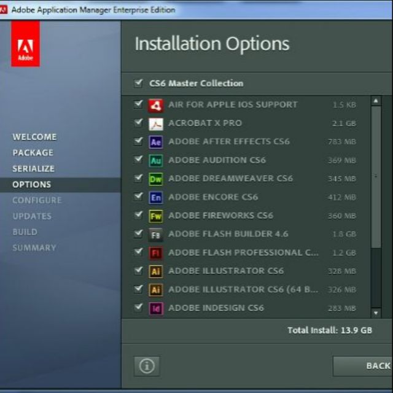Click the Encore En icon

click(x=155, y=198)
